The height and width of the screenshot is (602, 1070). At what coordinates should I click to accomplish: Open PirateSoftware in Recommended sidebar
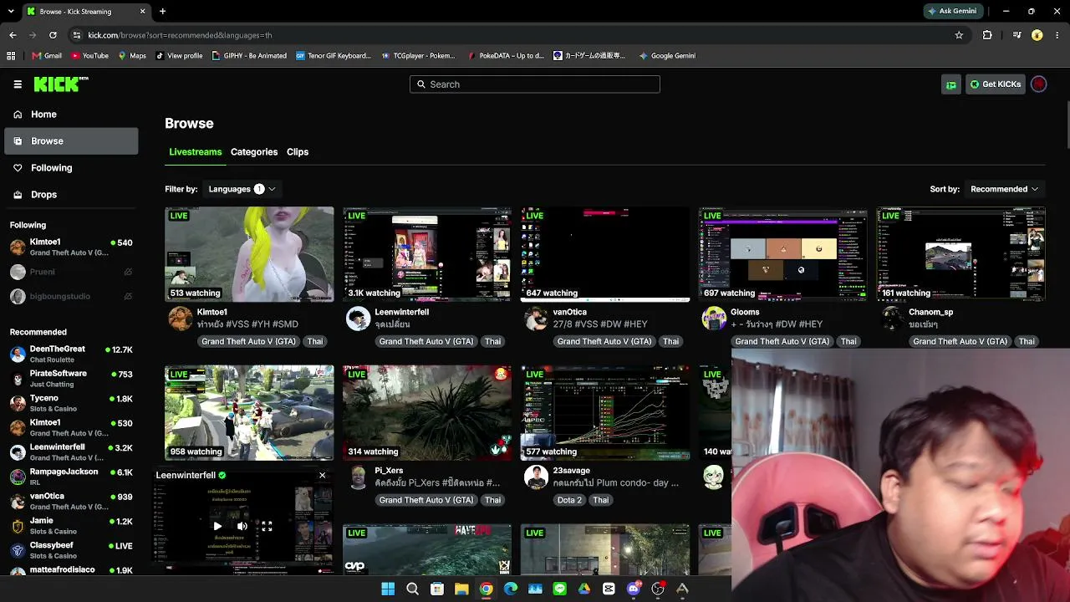(71, 379)
